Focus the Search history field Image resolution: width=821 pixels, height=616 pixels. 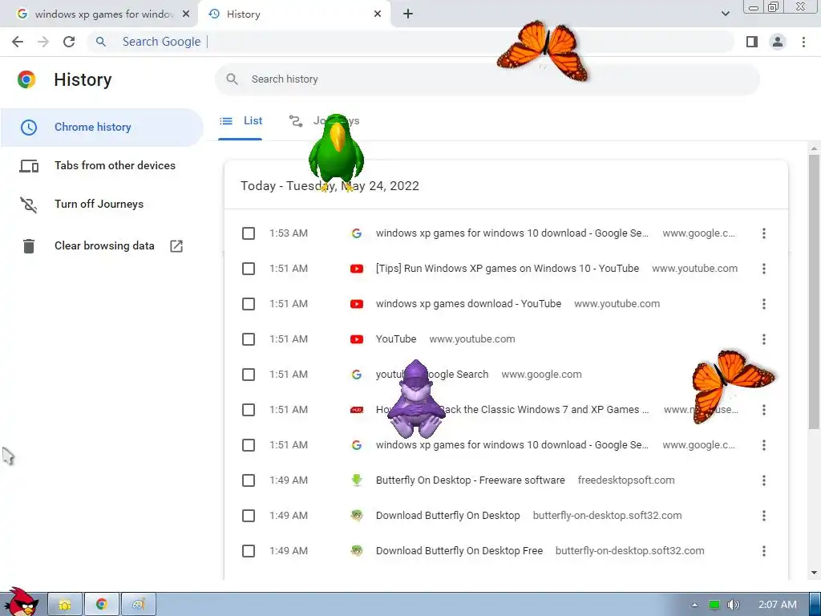click(x=487, y=79)
